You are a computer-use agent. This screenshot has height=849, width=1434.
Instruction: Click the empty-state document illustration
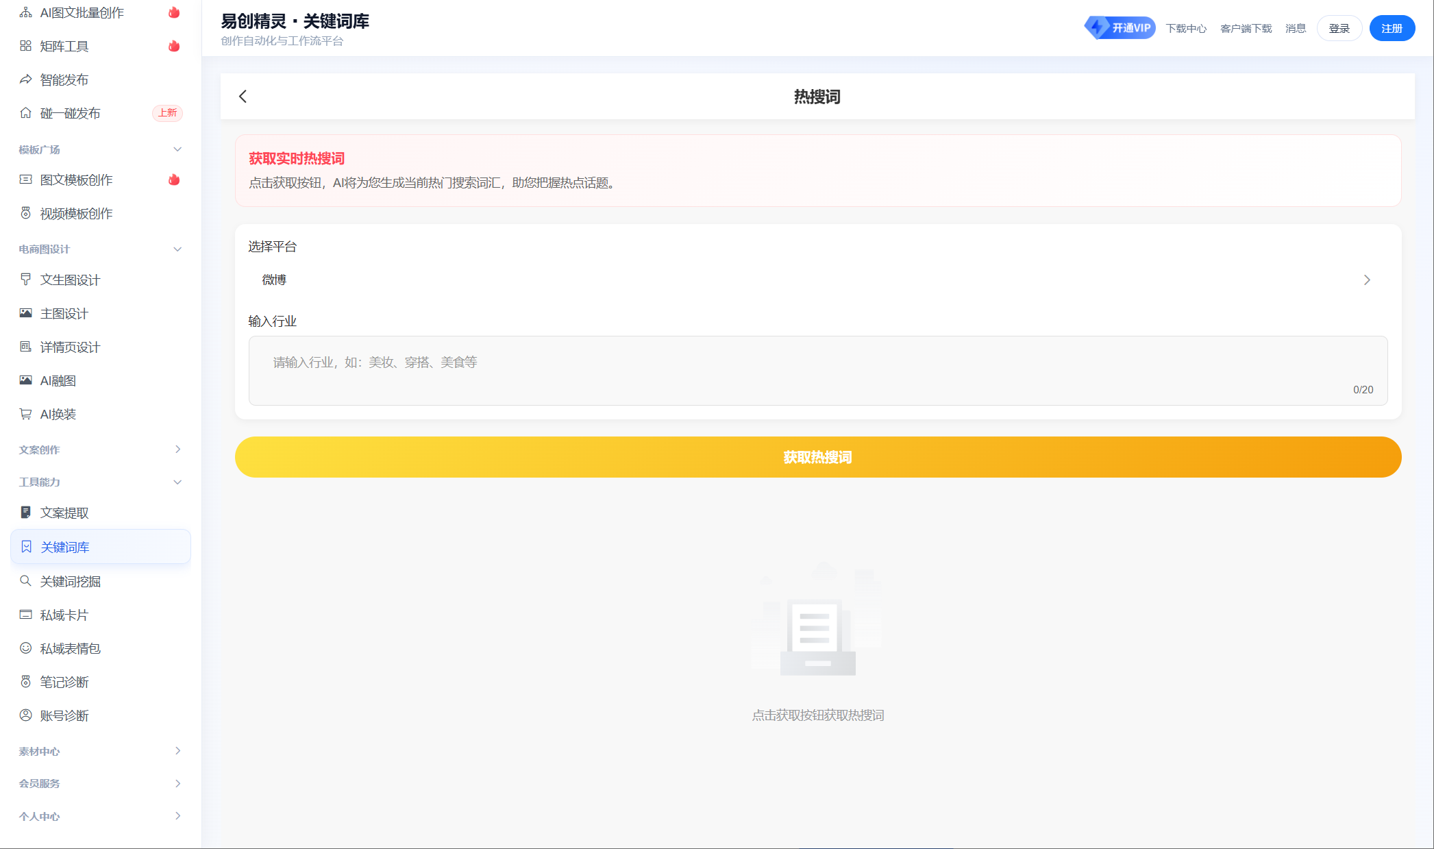(x=817, y=621)
